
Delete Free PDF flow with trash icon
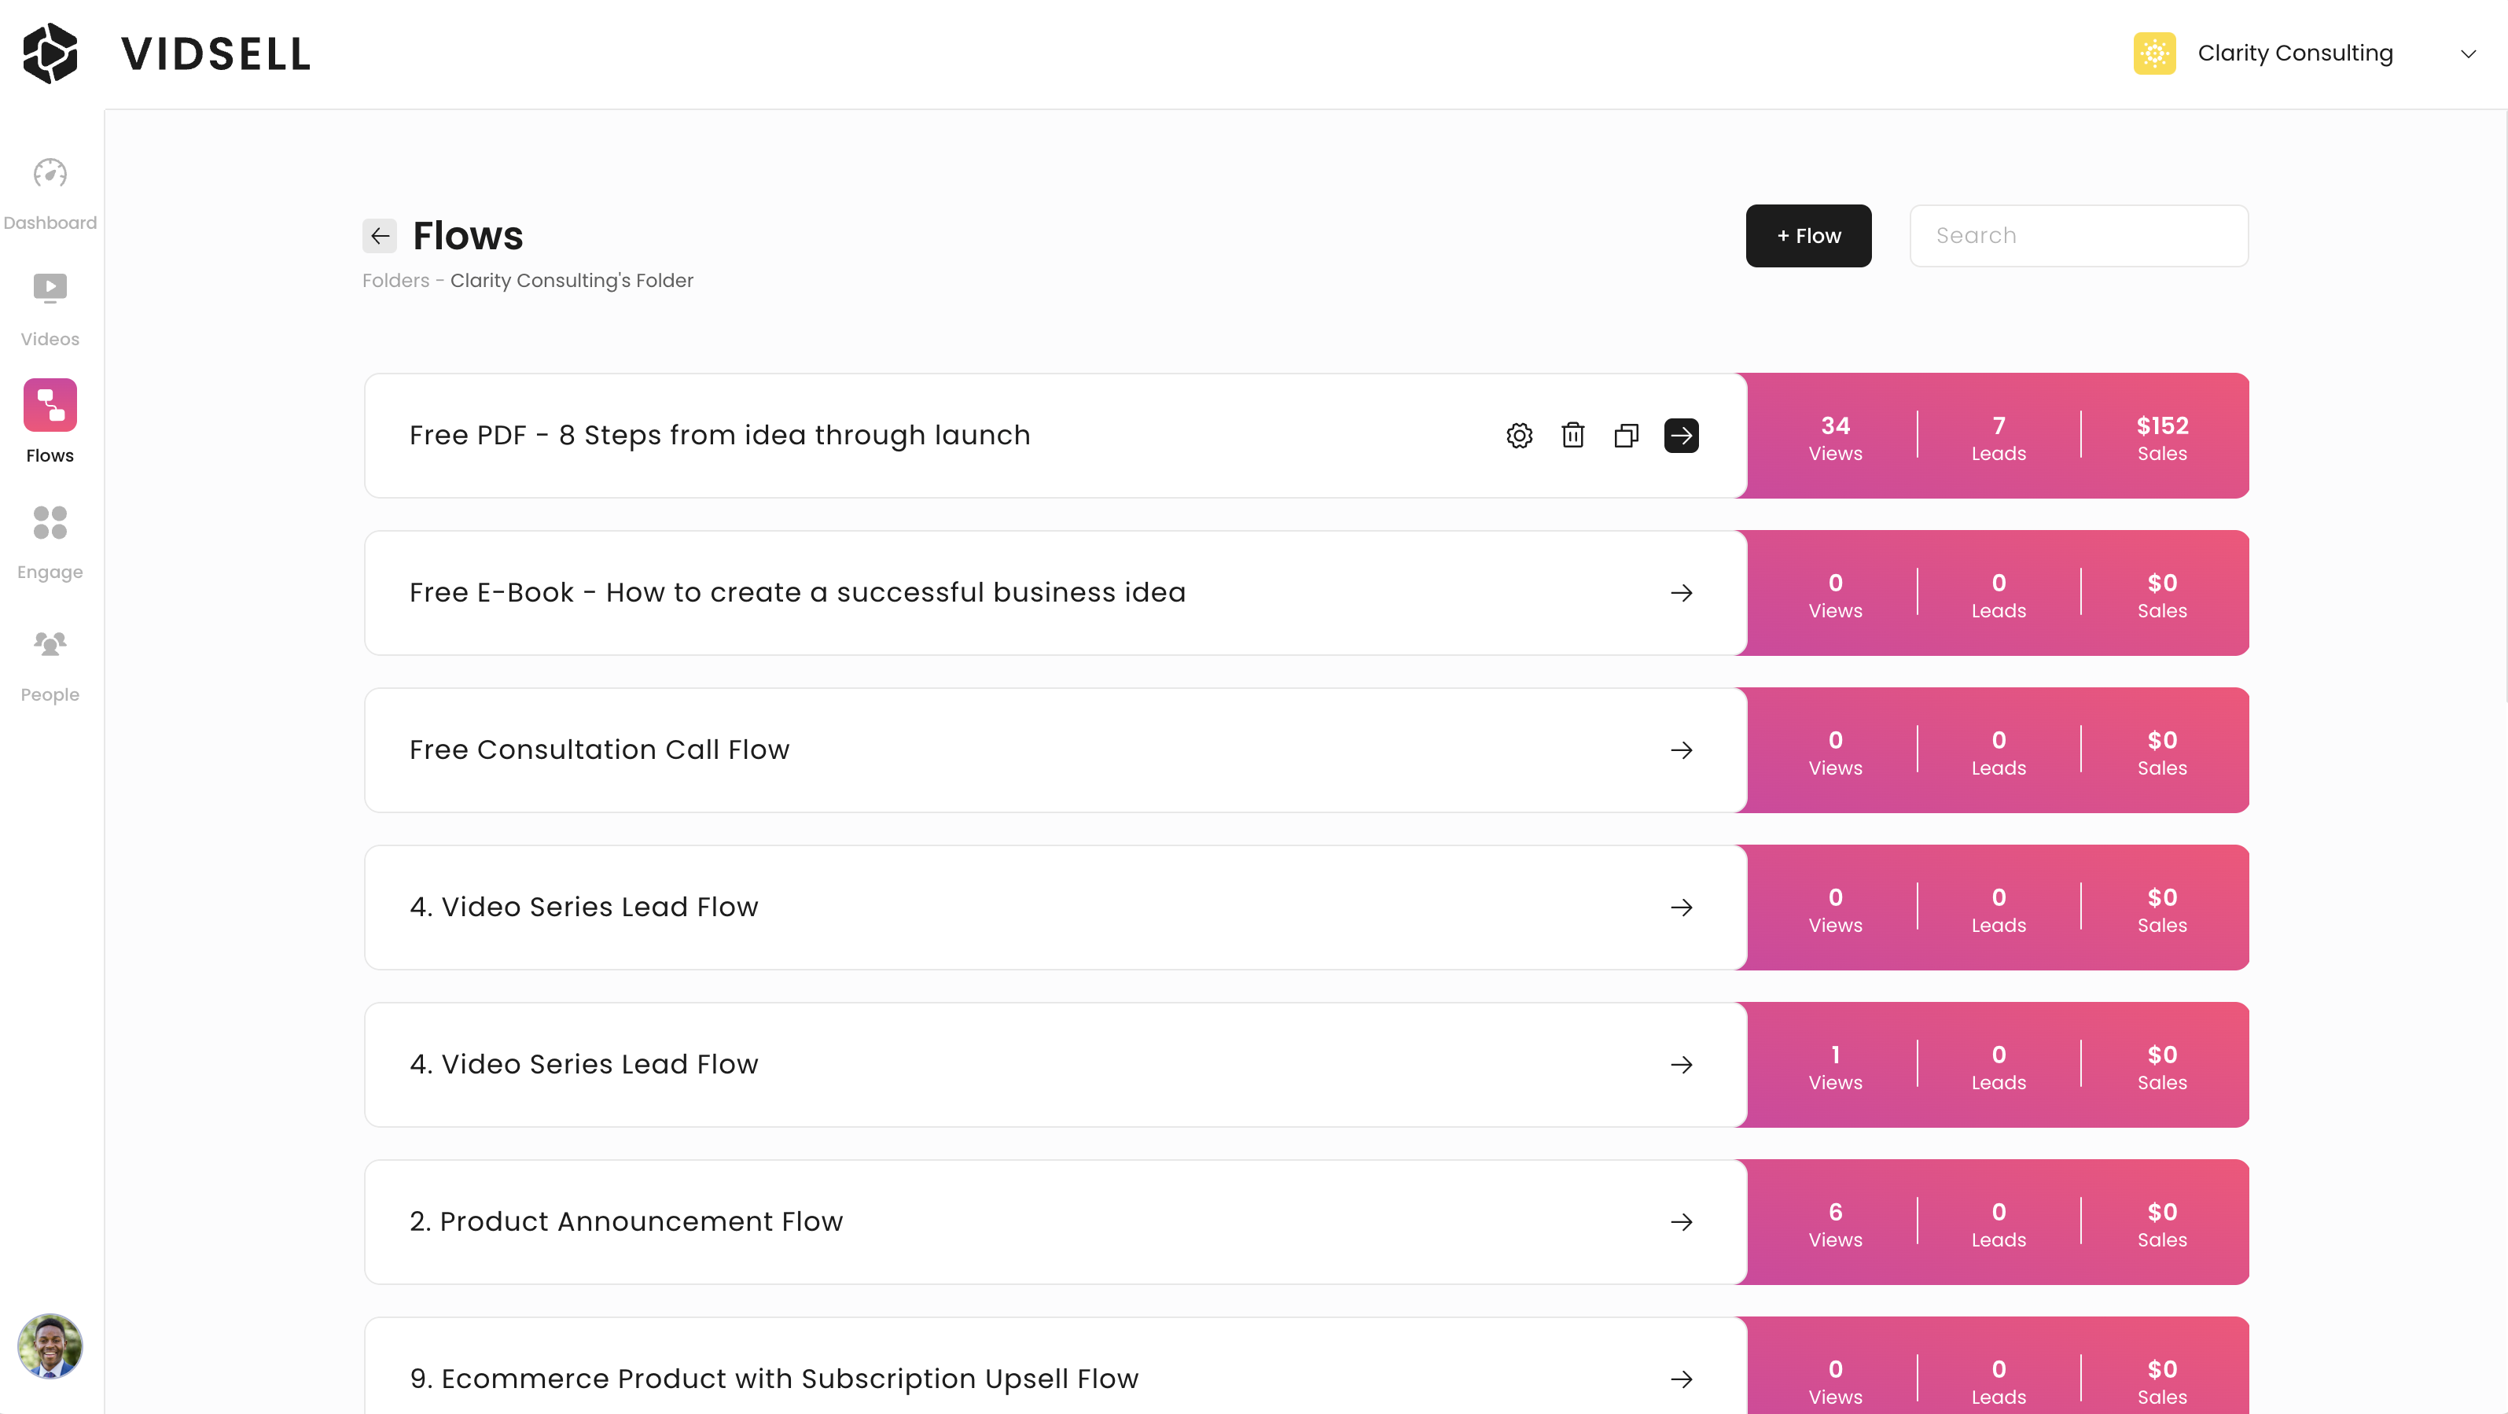pos(1572,436)
